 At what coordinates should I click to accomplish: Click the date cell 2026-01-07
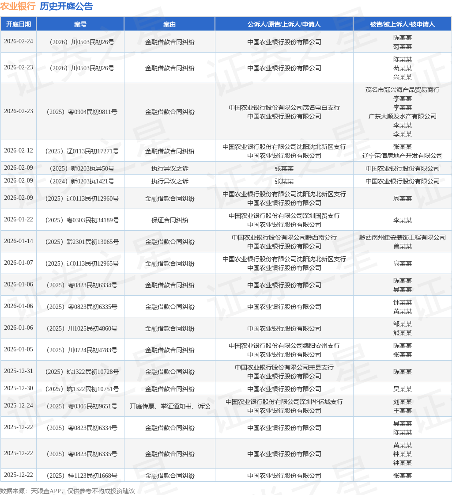click(x=18, y=263)
